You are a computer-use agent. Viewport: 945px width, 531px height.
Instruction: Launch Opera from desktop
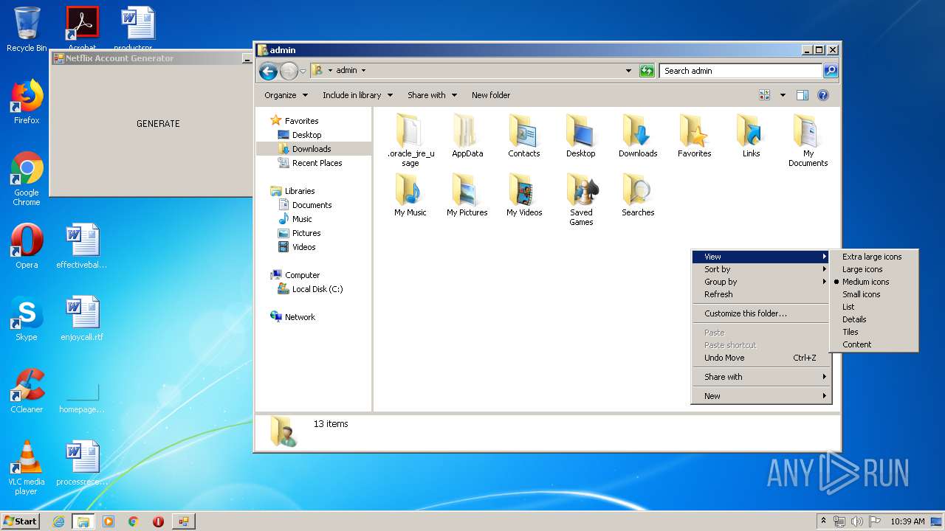(x=27, y=246)
